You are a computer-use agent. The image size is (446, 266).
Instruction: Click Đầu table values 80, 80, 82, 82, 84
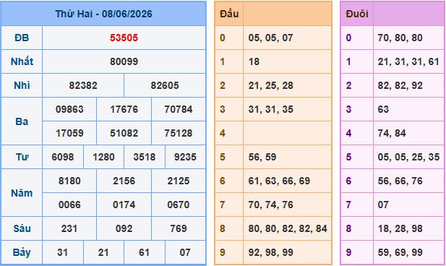288,228
